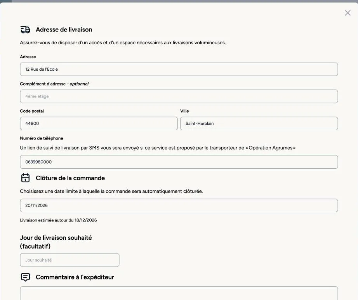358x300 pixels.
Task: Close the delivery address dialog
Action: pos(348,13)
